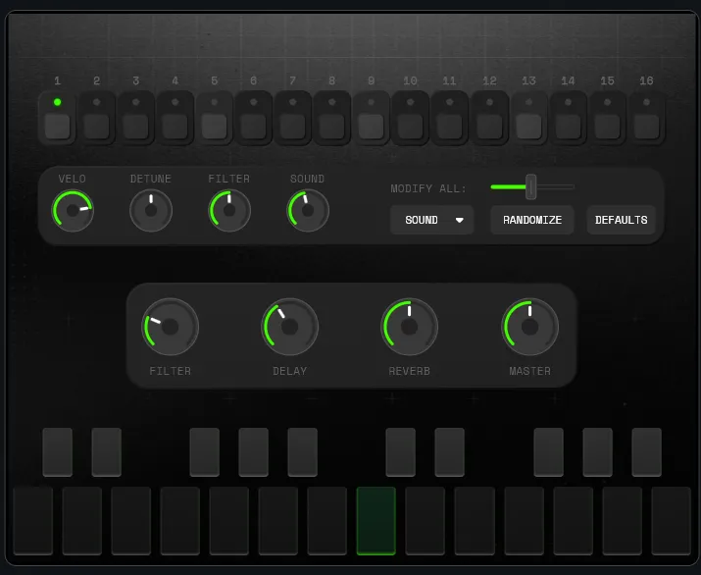This screenshot has width=701, height=575.
Task: Play the sixth upper-row black key
Action: click(401, 452)
